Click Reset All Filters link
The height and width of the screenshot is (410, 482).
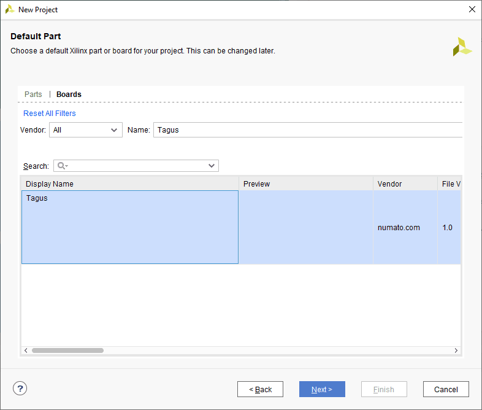click(x=50, y=114)
